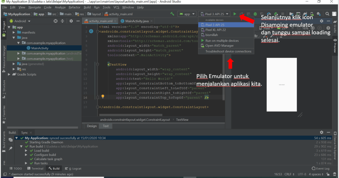Select Pixel XL API 22 device

tap(216, 30)
